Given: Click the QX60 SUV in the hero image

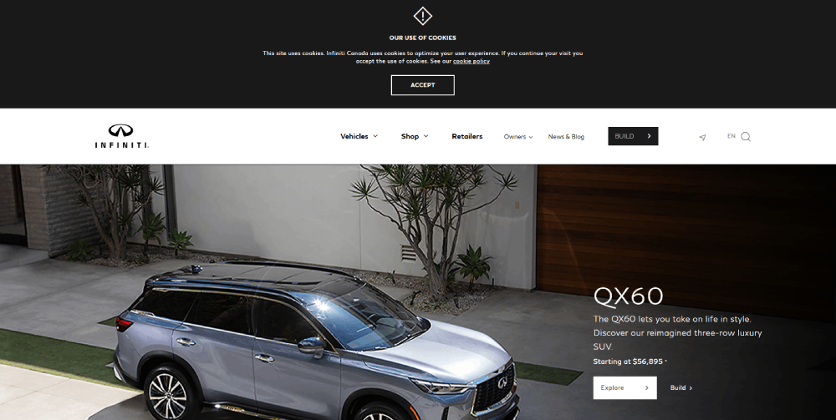Looking at the screenshot, I should click(x=314, y=341).
